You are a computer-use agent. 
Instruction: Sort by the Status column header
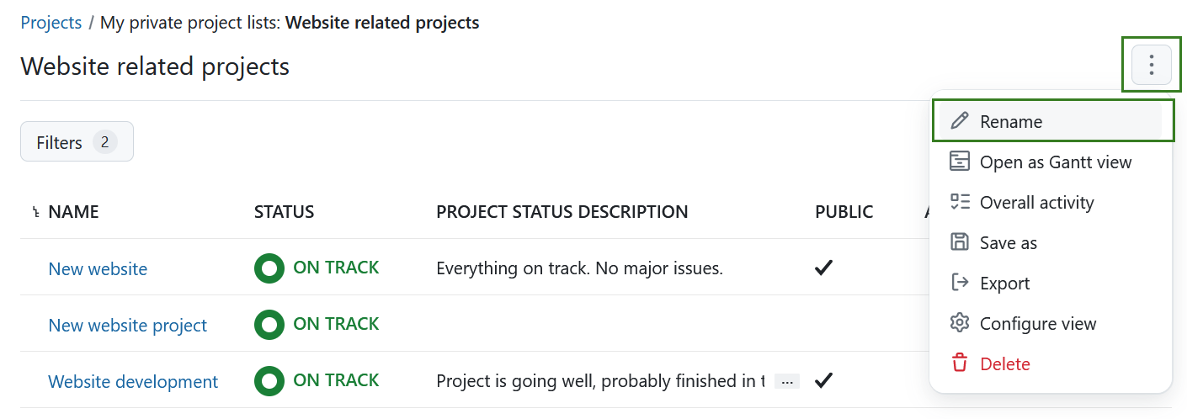click(x=284, y=212)
